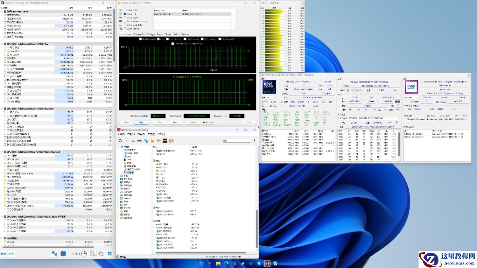Expand the DirectX node in AIDA64 tree
Image resolution: width=477 pixels, height=268 pixels.
click(118, 199)
